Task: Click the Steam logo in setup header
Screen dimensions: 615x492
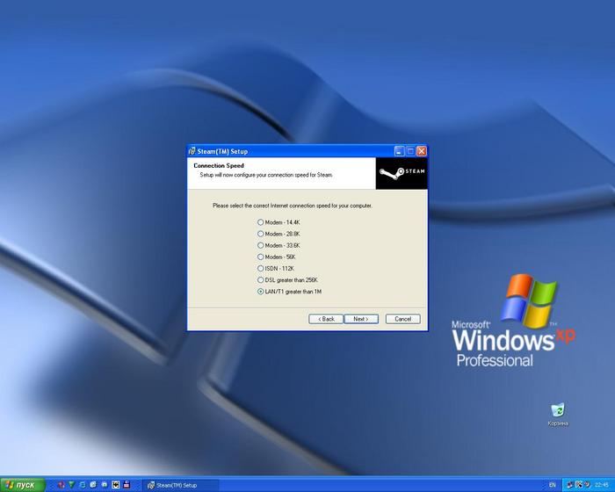Action: point(402,173)
